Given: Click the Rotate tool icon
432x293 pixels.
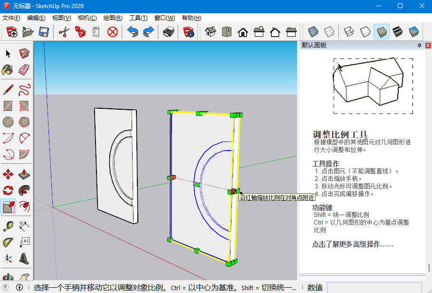Looking at the screenshot, I should 8,190.
